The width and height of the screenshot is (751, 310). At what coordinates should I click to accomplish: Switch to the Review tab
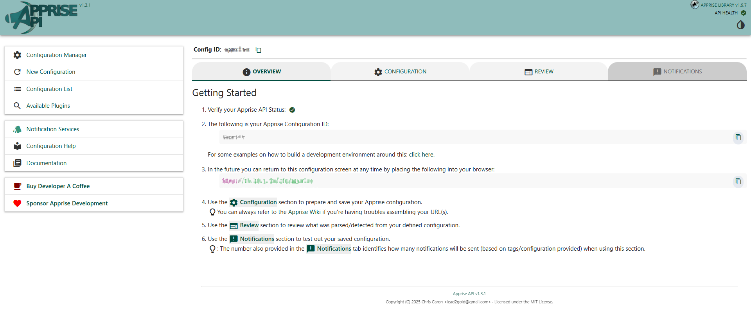click(539, 71)
